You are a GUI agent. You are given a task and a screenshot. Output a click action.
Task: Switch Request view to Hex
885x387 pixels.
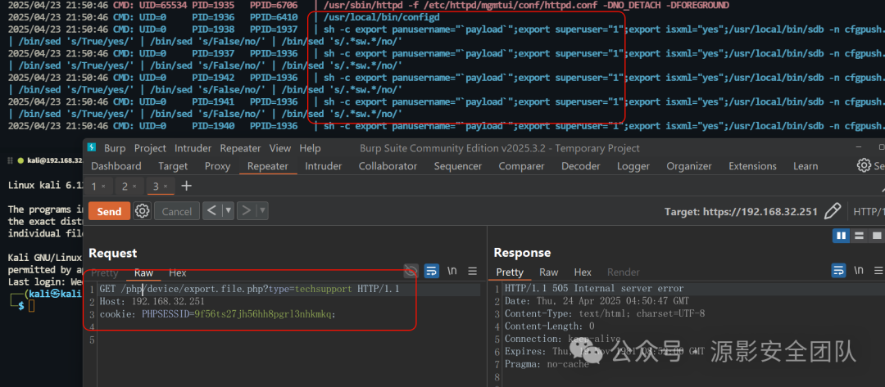tap(177, 272)
